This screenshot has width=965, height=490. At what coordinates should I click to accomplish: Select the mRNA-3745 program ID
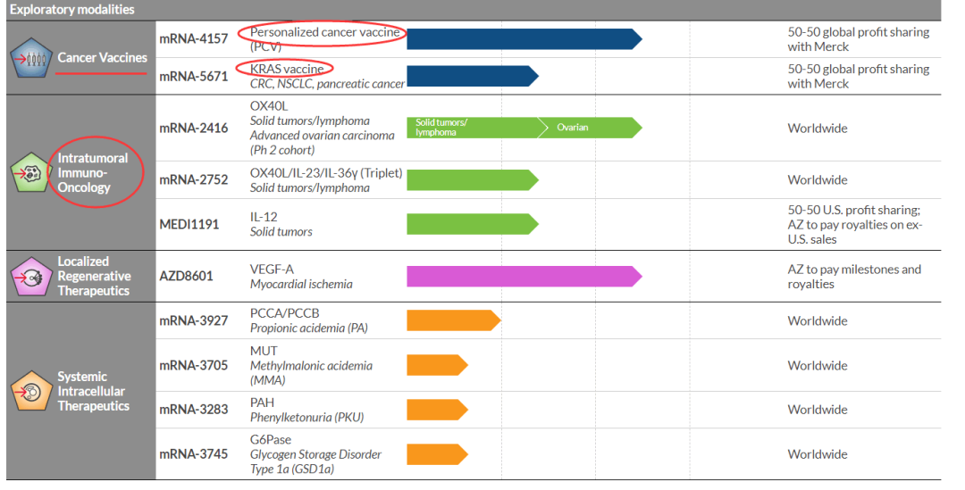point(193,454)
